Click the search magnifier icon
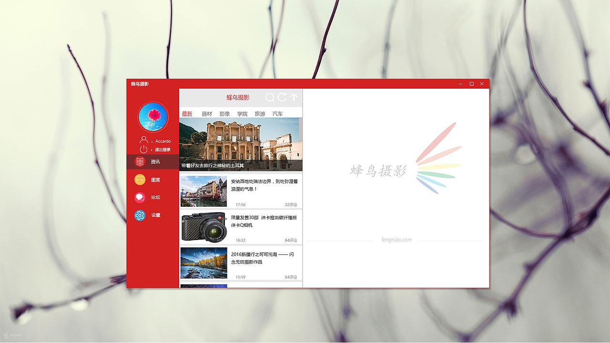This screenshot has width=610, height=343. click(x=270, y=98)
